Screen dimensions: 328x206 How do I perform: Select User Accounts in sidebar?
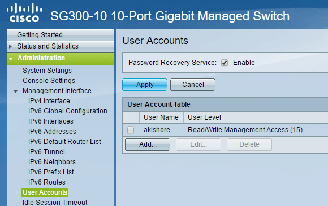[45, 192]
